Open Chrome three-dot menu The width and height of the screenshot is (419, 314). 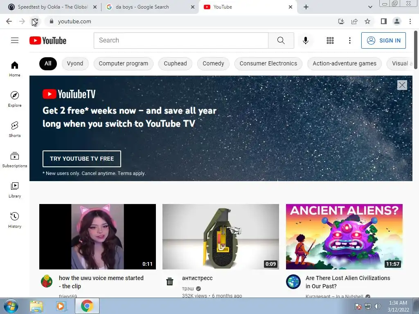click(410, 21)
